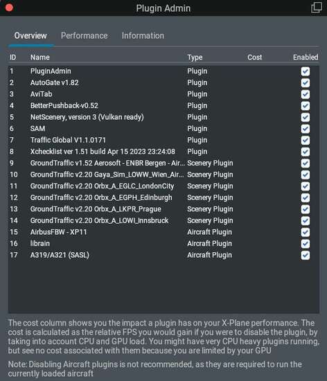Uncheck the A319/A321 (SASL) checkbox
The width and height of the screenshot is (327, 381).
tap(306, 256)
